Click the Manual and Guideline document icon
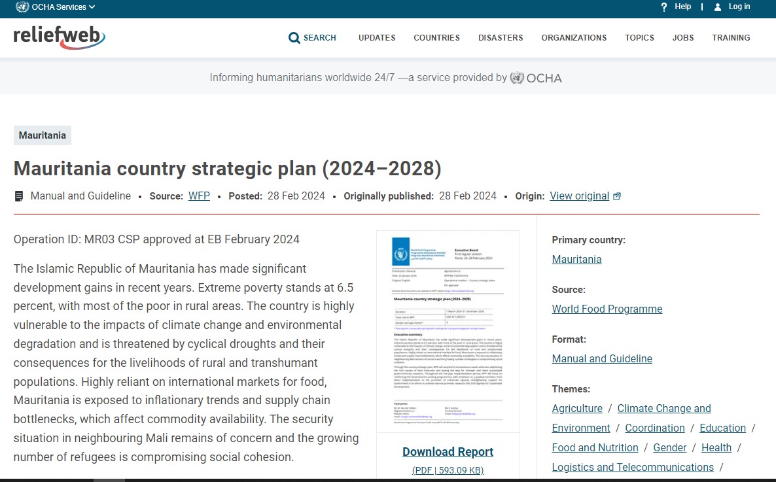 19,196
